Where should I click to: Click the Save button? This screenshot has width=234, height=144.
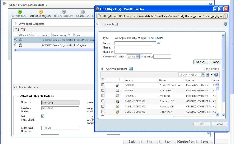click(x=168, y=142)
